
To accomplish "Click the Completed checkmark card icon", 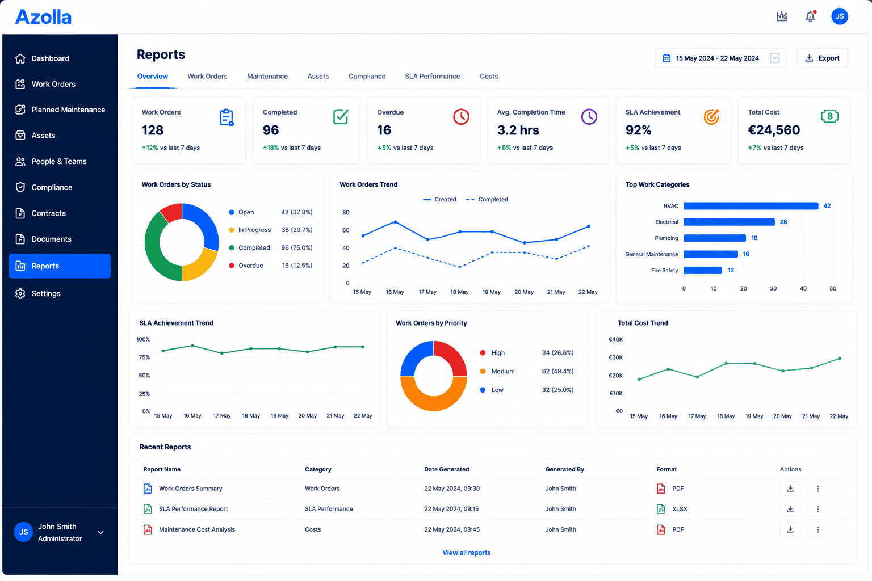I will point(341,117).
